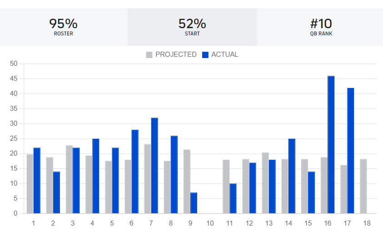Select week 6's blue actual bar
This screenshot has height=236, width=383.
(x=135, y=172)
